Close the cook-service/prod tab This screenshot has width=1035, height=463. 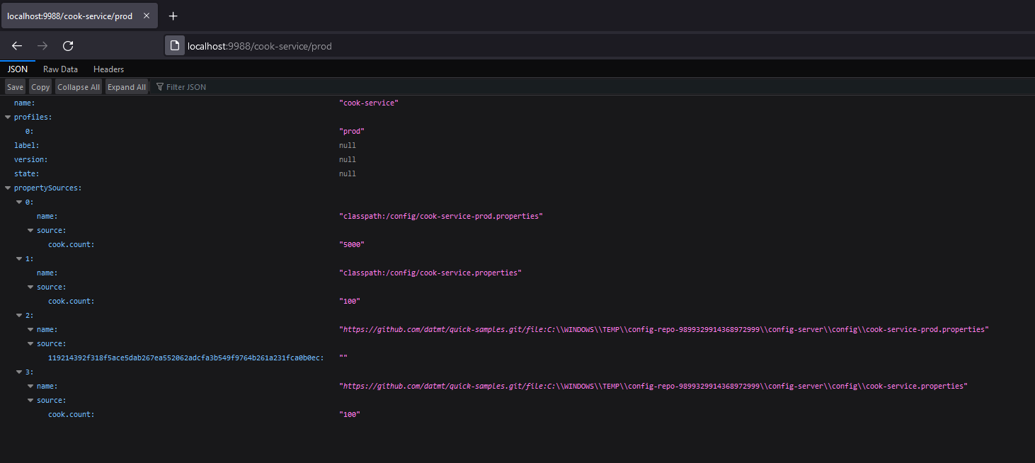coord(147,14)
